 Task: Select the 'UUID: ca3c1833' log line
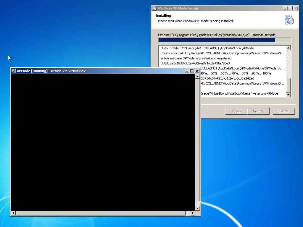(x=195, y=63)
